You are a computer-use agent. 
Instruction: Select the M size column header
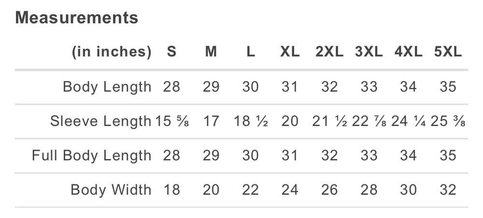[x=211, y=52]
